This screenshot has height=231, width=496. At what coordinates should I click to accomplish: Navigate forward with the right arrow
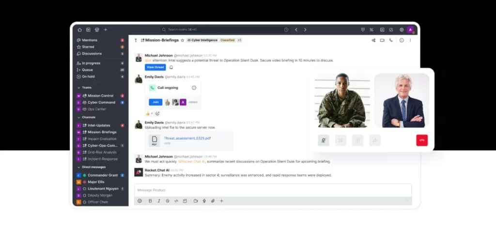(305, 30)
